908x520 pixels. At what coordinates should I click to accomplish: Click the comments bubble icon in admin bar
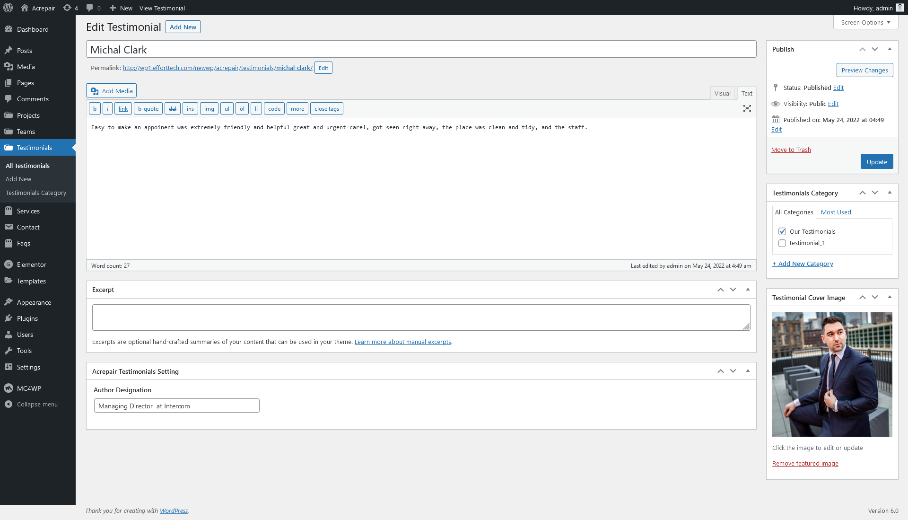click(x=90, y=8)
